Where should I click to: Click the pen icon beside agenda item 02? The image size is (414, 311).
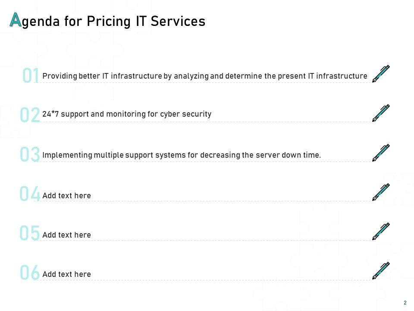(x=381, y=113)
